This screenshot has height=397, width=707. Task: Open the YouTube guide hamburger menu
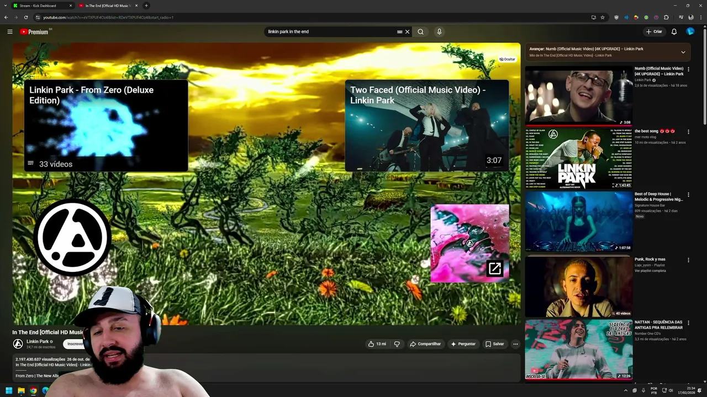(x=9, y=31)
